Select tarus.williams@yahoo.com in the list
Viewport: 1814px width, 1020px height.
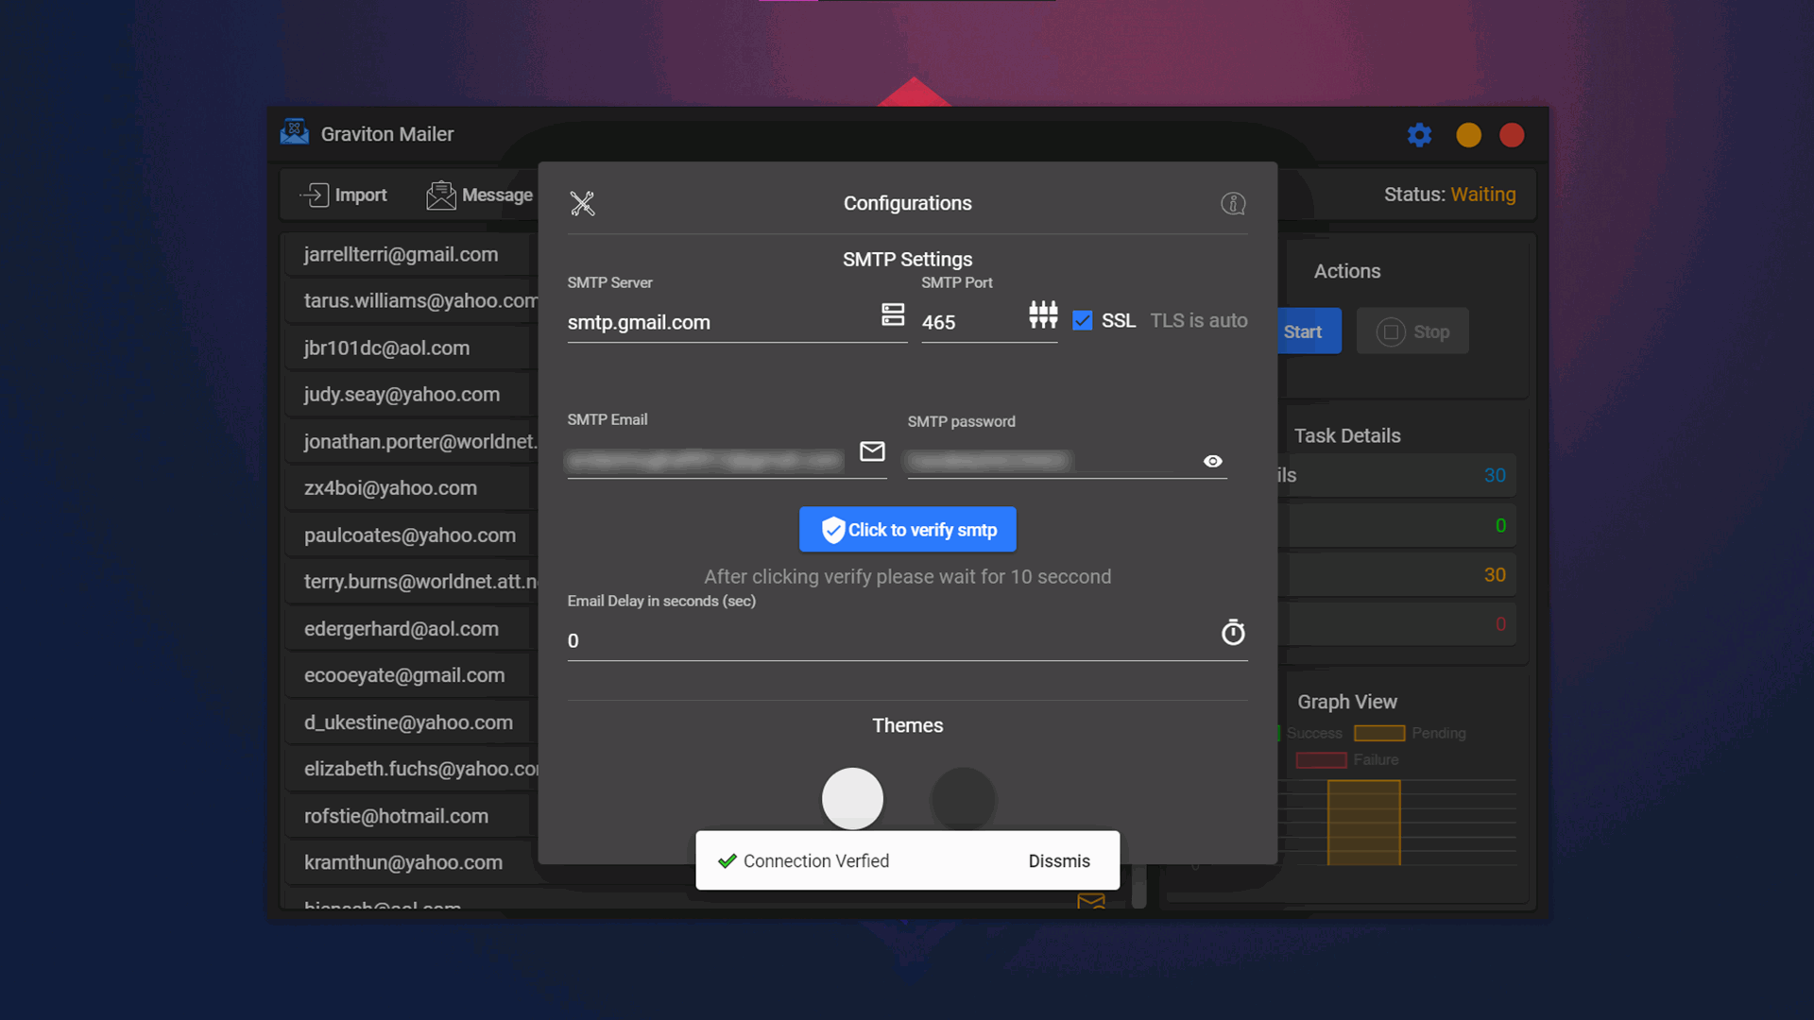tap(412, 301)
